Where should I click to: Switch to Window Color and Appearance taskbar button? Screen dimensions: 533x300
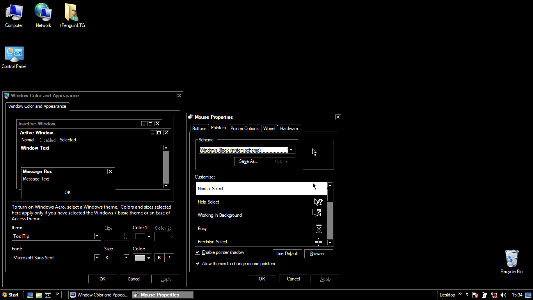point(99,295)
